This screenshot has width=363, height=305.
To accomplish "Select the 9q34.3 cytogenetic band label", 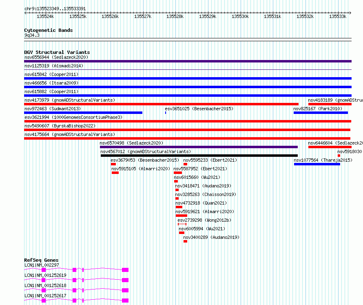I will click(32, 35).
